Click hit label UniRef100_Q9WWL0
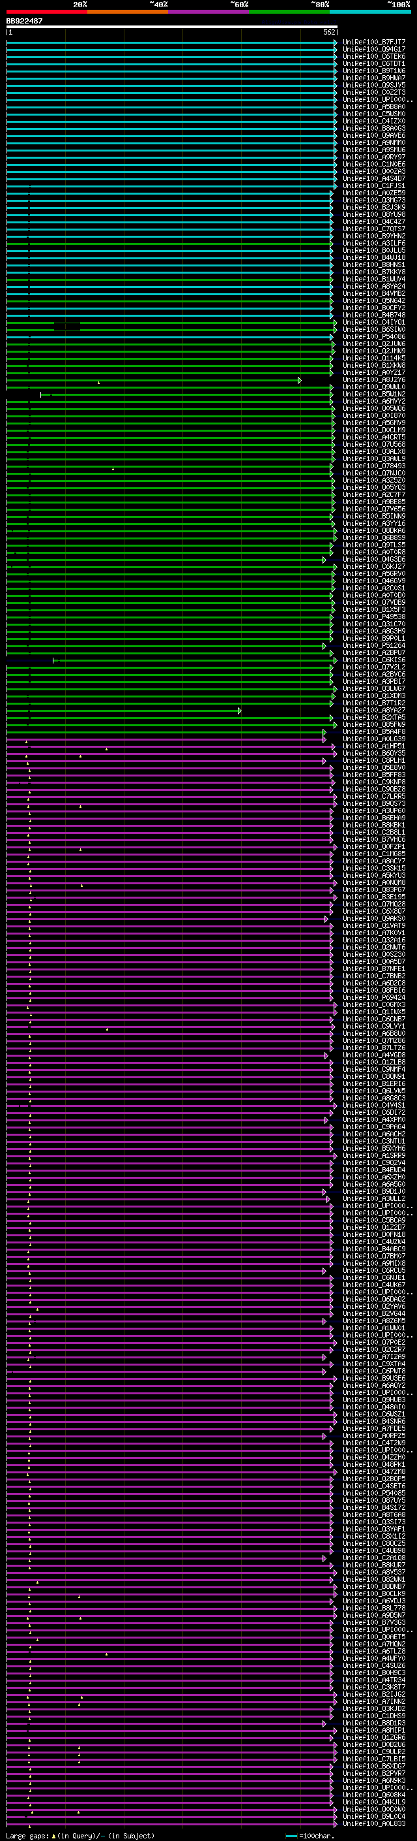This screenshot has width=417, height=1841. 374,387
